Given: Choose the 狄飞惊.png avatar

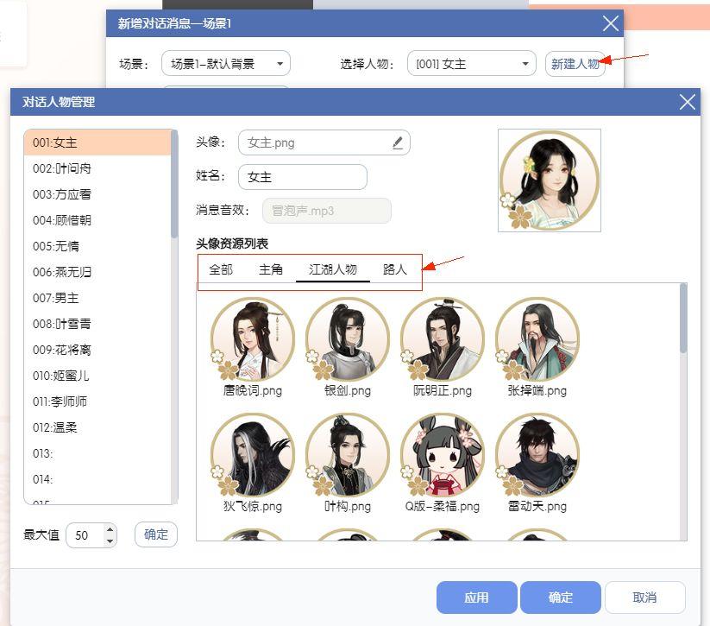Looking at the screenshot, I should 253,455.
